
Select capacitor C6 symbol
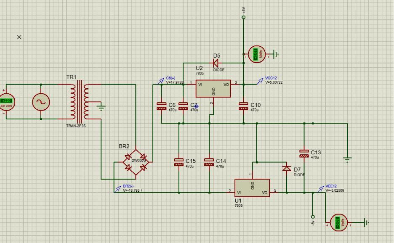click(161, 106)
